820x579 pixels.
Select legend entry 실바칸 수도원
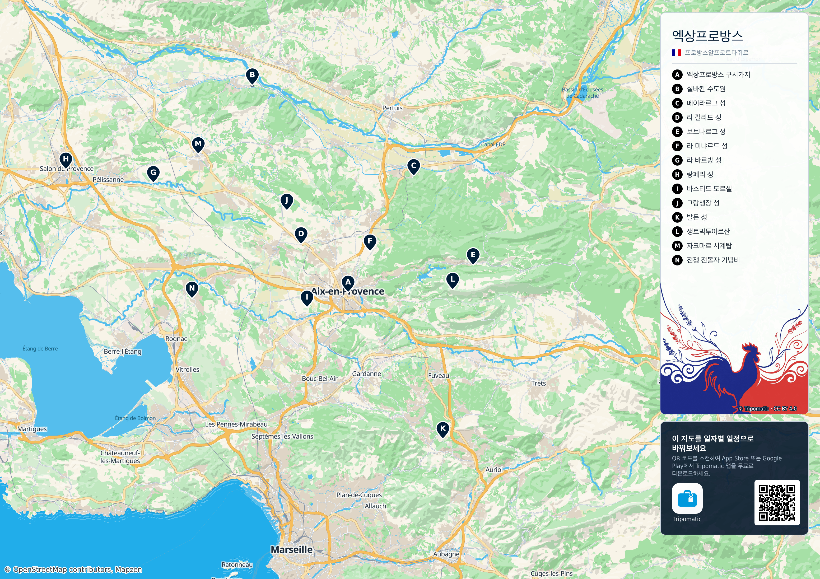[698, 89]
